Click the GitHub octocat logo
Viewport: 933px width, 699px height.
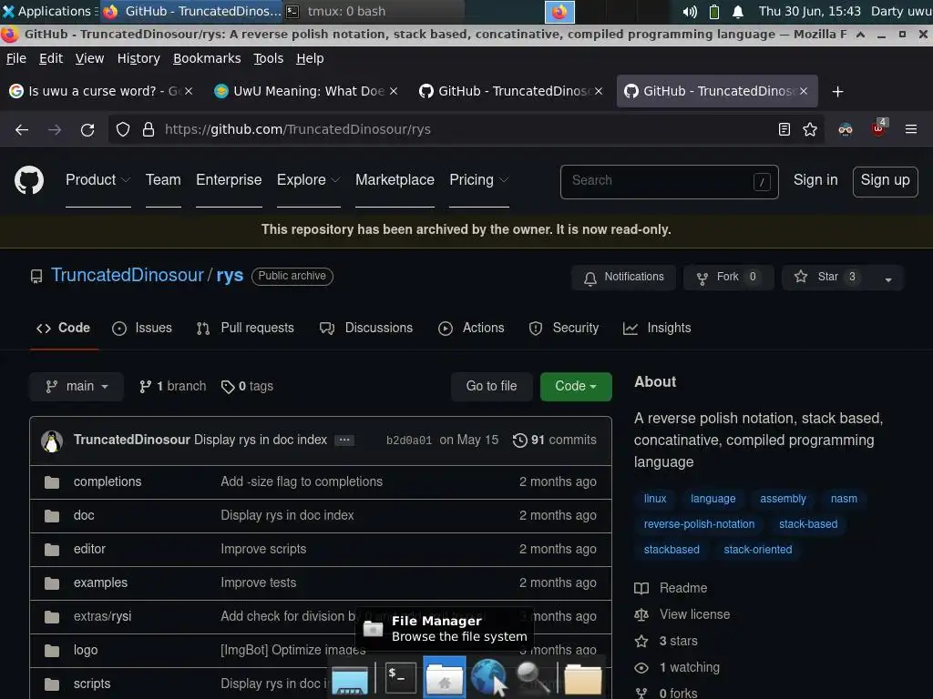[x=28, y=180]
